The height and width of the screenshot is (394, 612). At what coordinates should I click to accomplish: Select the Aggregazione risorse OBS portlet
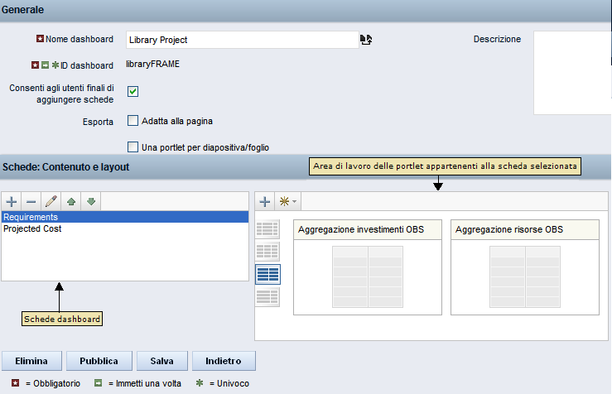pos(525,267)
